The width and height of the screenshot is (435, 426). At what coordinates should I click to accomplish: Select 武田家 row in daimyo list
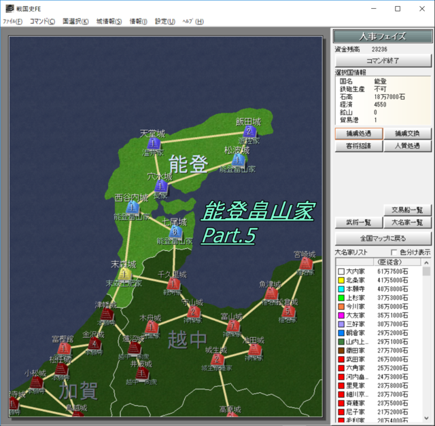coord(379,360)
